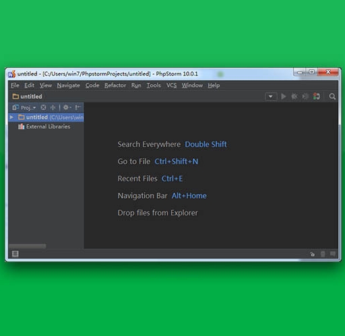Click the Go to File Ctrl+Shift+N hint

point(158,162)
